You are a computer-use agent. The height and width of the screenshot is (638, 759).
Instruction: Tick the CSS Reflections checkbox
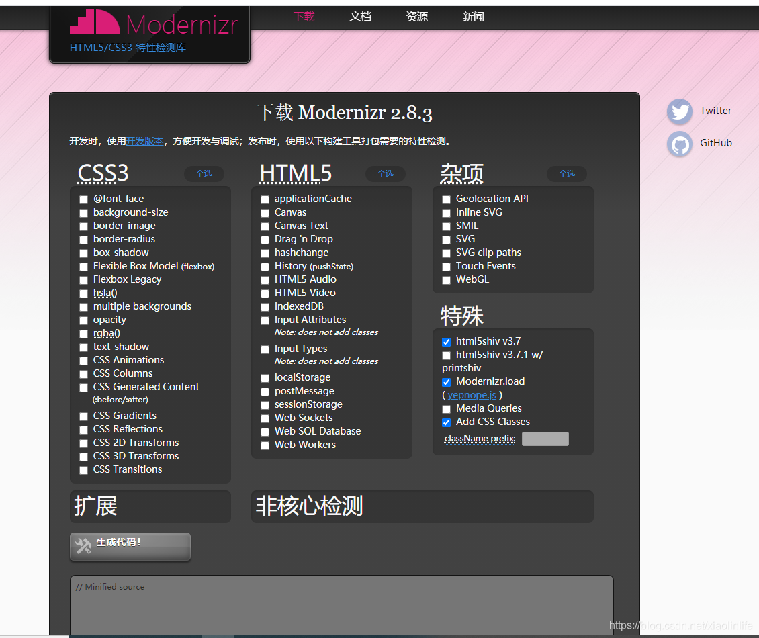(84, 430)
